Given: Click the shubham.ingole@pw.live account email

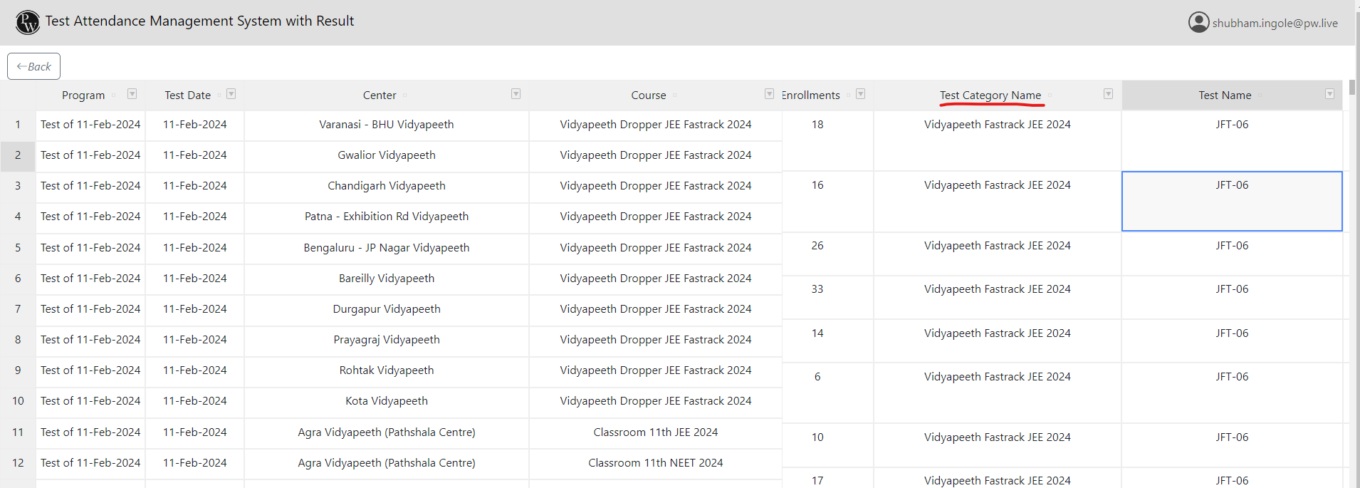Looking at the screenshot, I should pyautogui.click(x=1275, y=24).
